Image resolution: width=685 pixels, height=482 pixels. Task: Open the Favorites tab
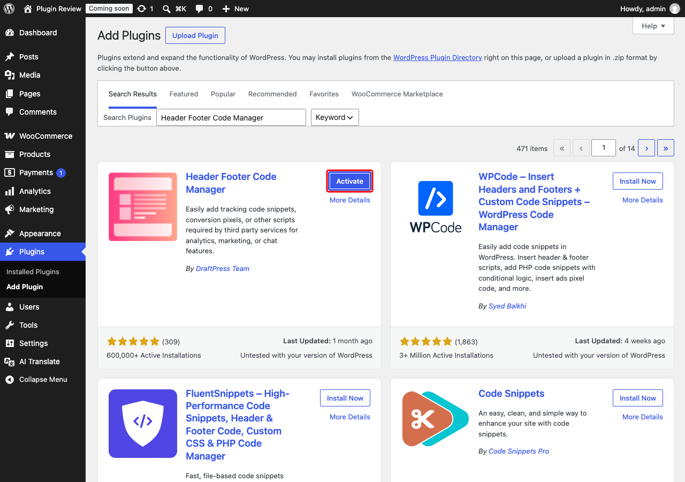point(324,94)
